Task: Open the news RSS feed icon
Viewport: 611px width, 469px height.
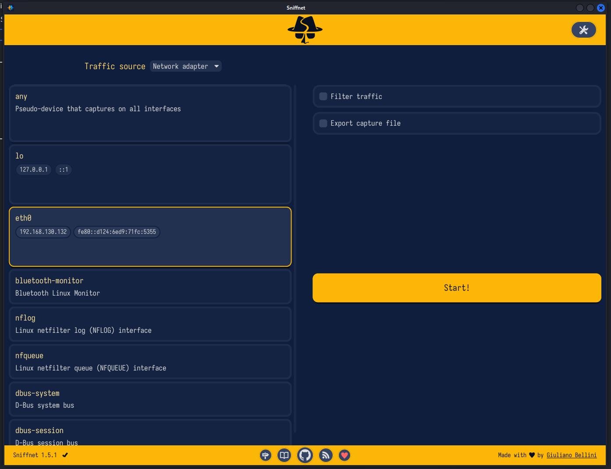Action: tap(326, 455)
